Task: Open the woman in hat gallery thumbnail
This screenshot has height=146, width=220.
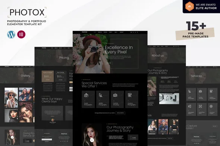Action: click(x=11, y=98)
